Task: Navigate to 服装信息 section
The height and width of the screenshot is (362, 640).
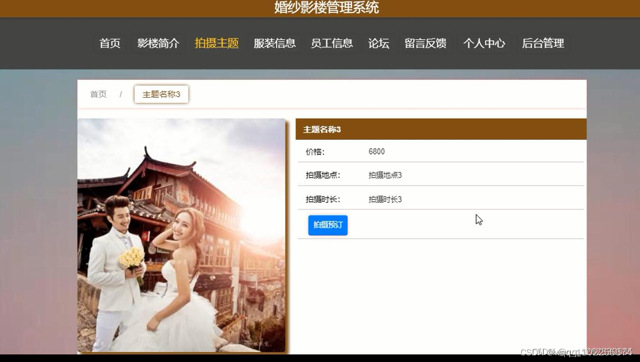Action: tap(274, 43)
